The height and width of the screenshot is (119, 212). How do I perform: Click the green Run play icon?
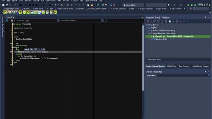(x=56, y=5)
